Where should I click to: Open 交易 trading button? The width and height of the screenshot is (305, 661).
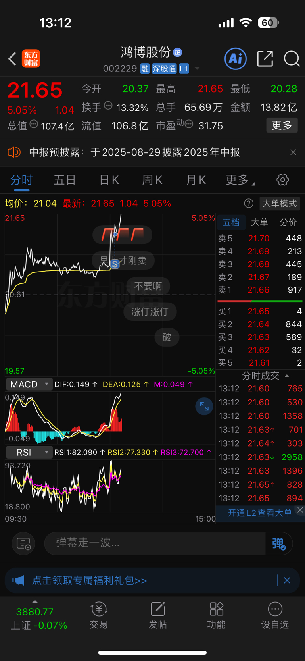[x=99, y=616]
